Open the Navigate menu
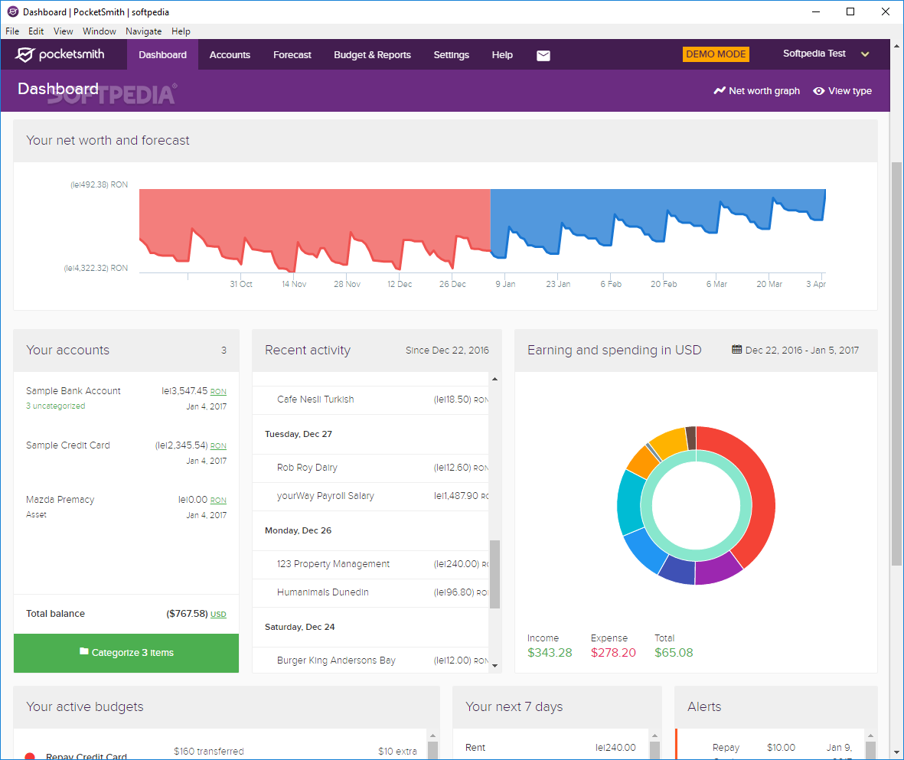Screen dimensions: 904x760 (144, 31)
